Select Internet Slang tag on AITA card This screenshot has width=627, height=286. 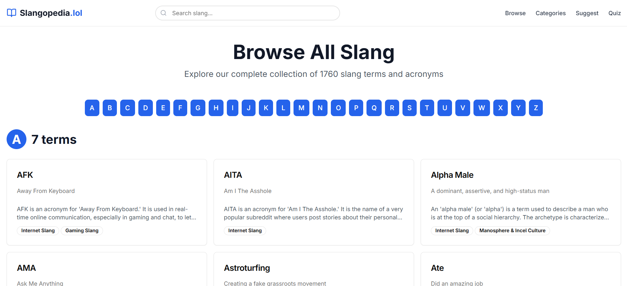245,231
